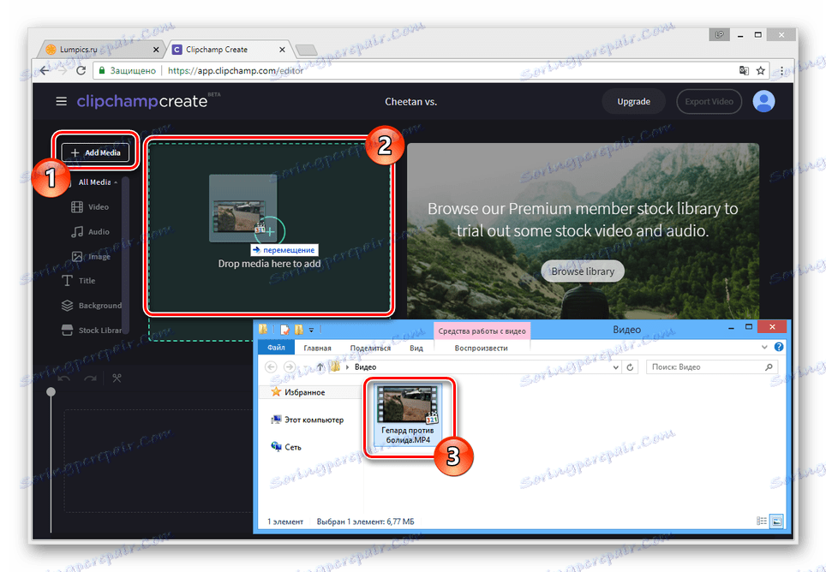
Task: Toggle large thumbnails view in Explorer
Action: coord(776,521)
